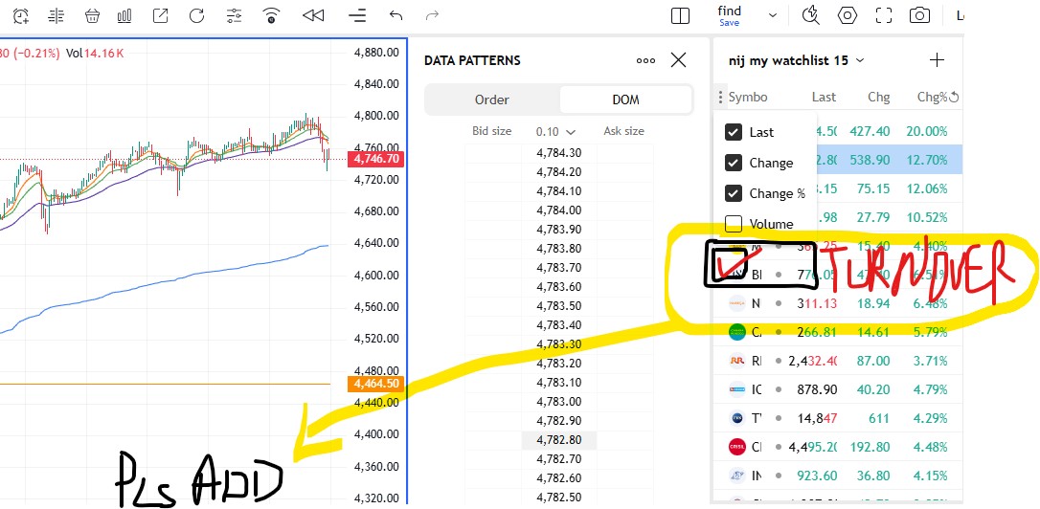Viewport: 1040px width, 509px height.
Task: Uncheck the Last column checkbox
Action: [733, 132]
